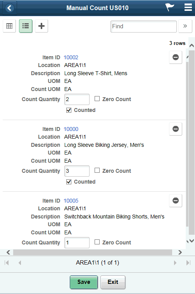
Task: Delete row for item 10000
Action: point(176,129)
